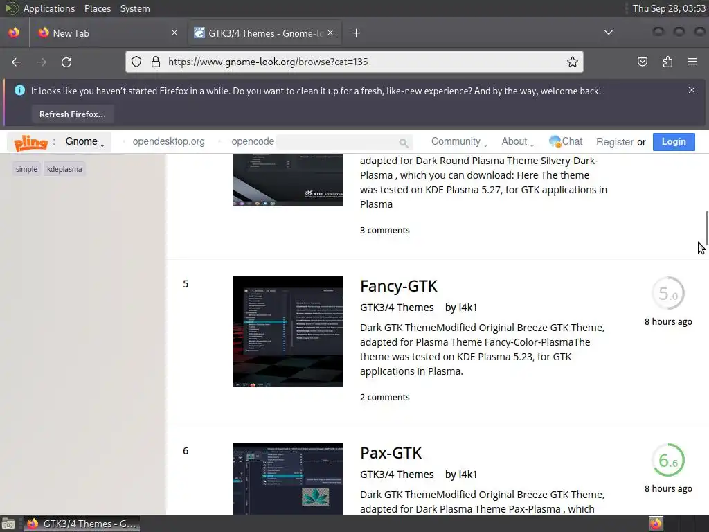The width and height of the screenshot is (709, 532).
Task: Click author l4k1 of Fancy-GTK
Action: 467,308
